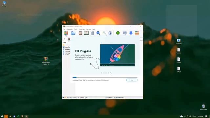This screenshot has width=210, height=118.
Task: Click the topmost icon in the right desktop column
Action: [178, 42]
